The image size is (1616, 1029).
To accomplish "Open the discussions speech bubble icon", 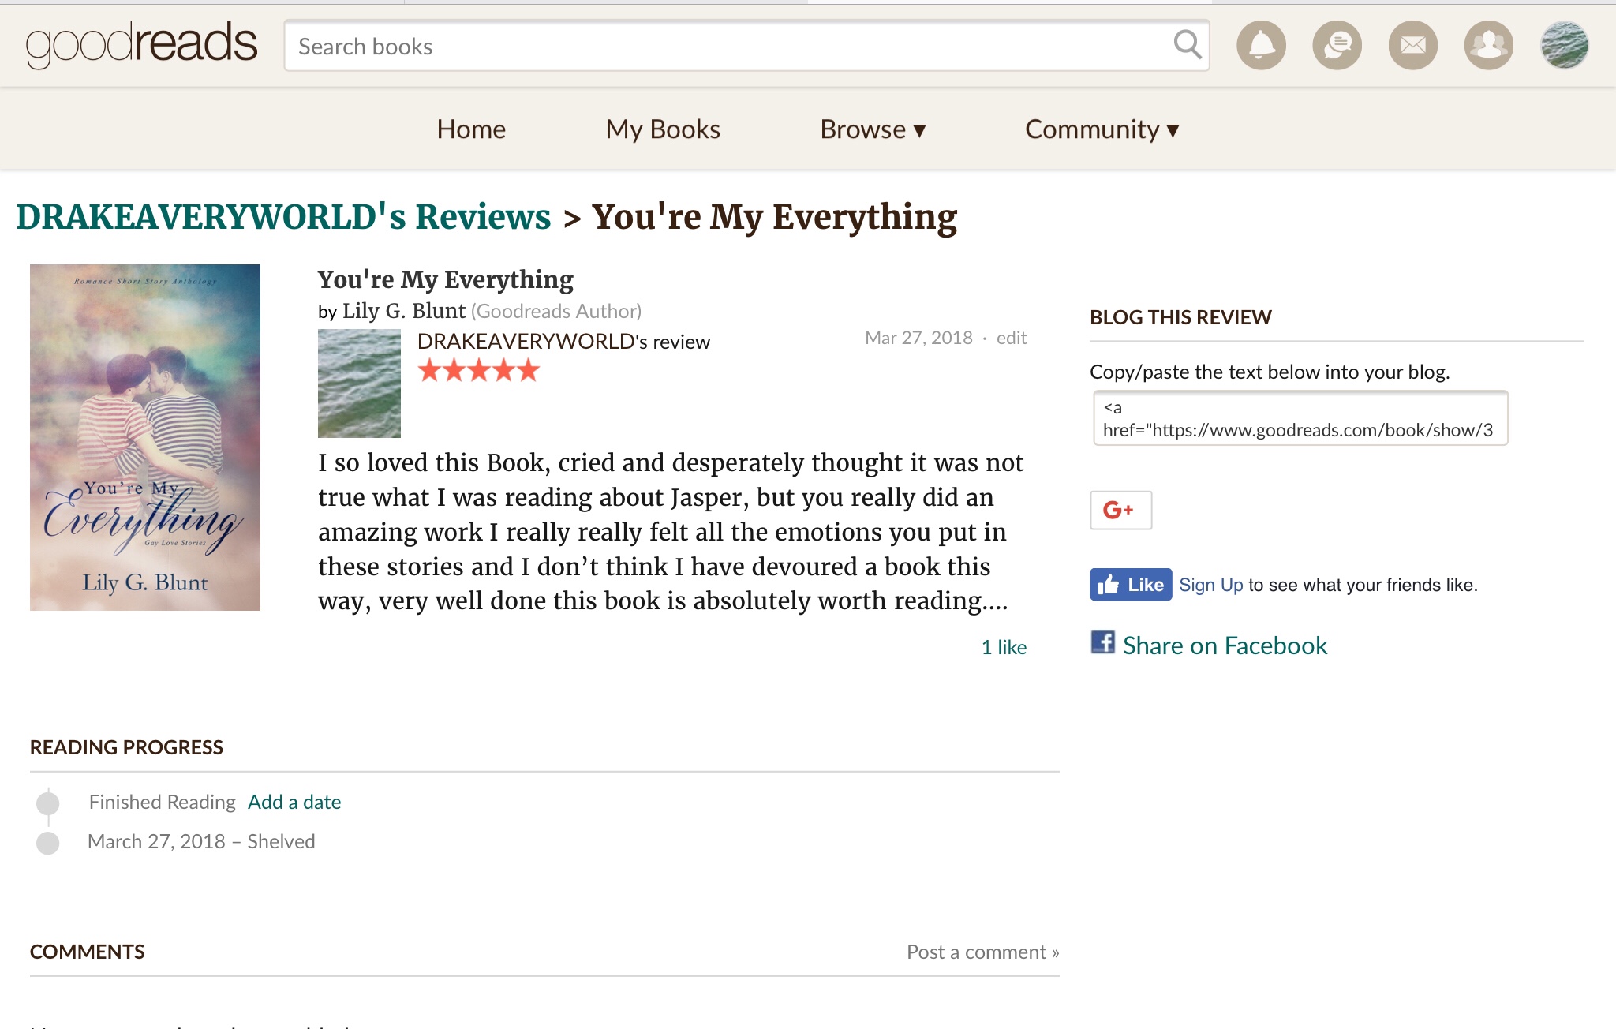I will click(1337, 46).
